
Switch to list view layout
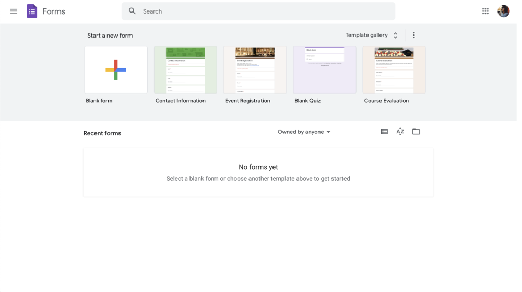point(384,132)
